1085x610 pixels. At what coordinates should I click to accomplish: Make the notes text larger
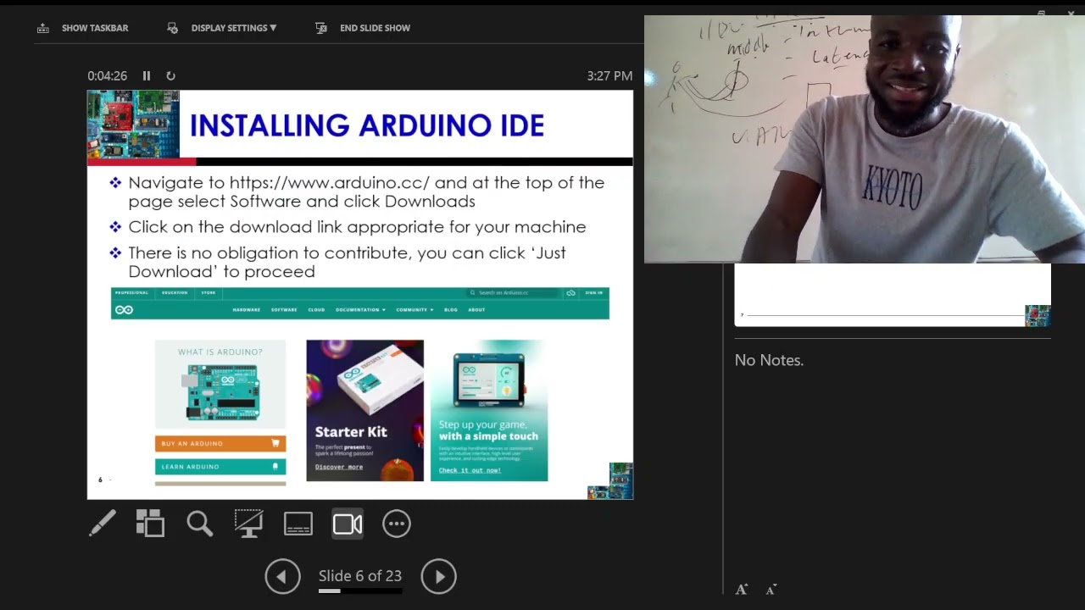pyautogui.click(x=742, y=590)
